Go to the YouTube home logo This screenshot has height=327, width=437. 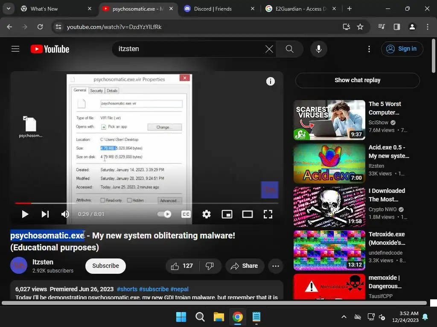(50, 49)
